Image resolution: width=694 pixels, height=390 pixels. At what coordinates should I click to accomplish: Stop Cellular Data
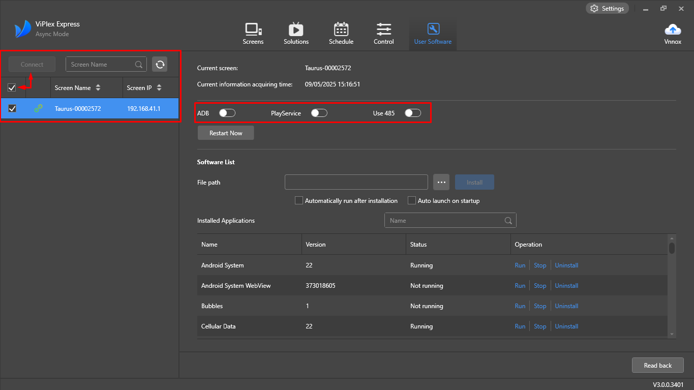click(x=540, y=326)
